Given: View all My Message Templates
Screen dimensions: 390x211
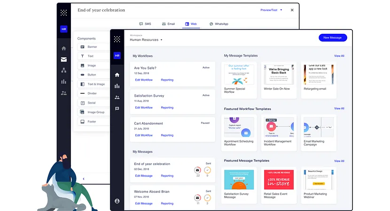Looking at the screenshot, I should click(339, 56).
